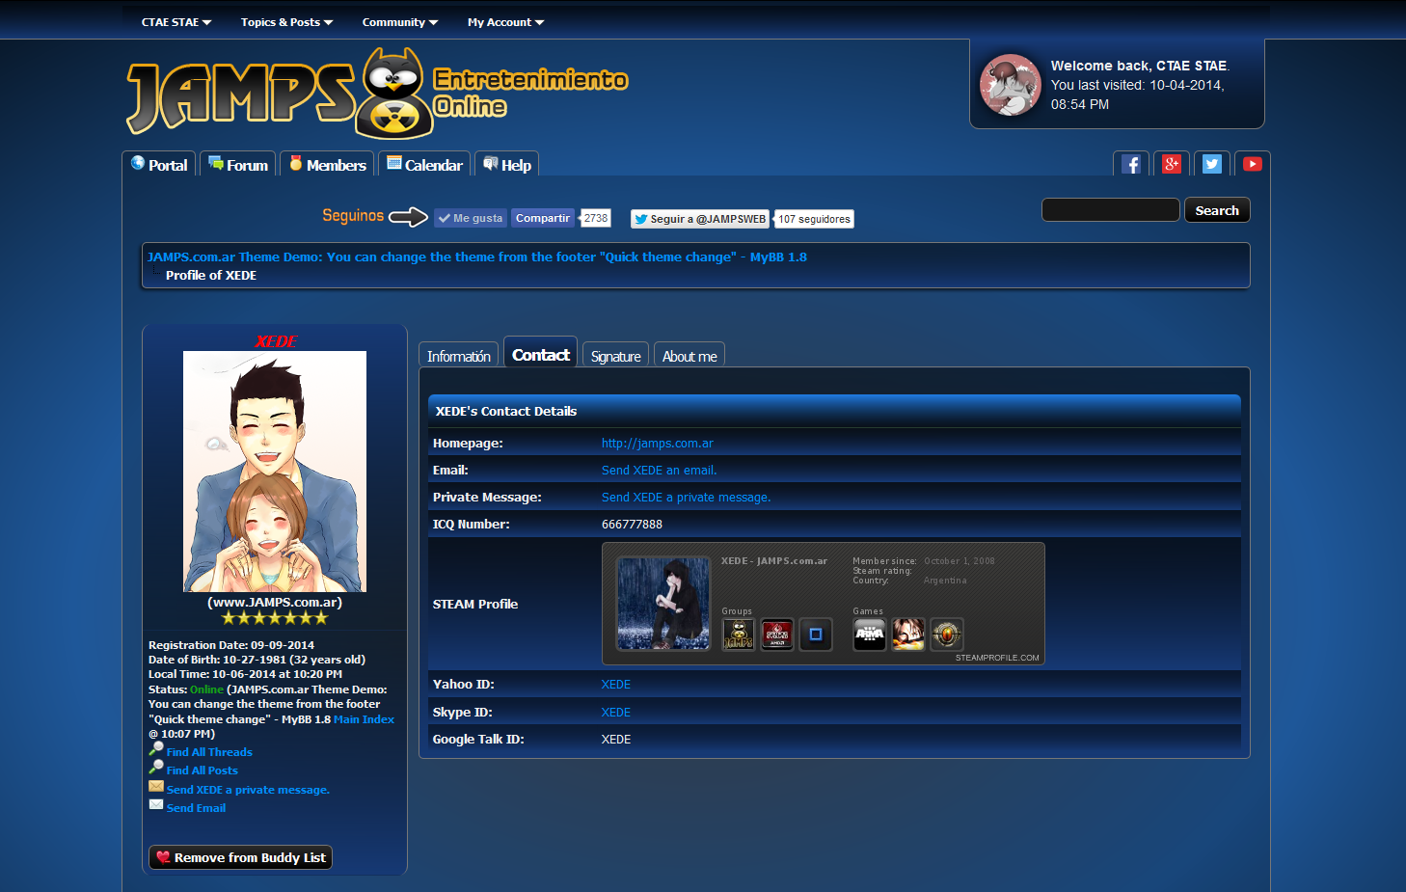Click sidebar Send XEDE a private message link
This screenshot has height=892, width=1406.
[x=248, y=790]
